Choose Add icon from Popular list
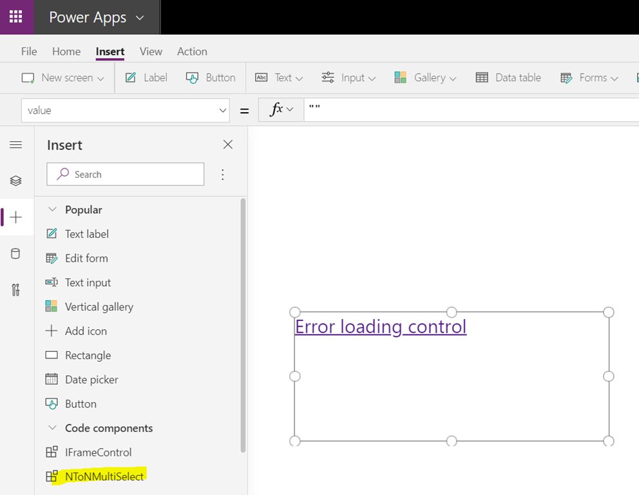Viewport: 639px width, 495px height. click(x=86, y=331)
